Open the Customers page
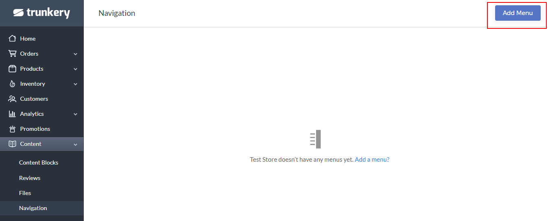Viewport: 548px width, 221px height. coord(41,99)
